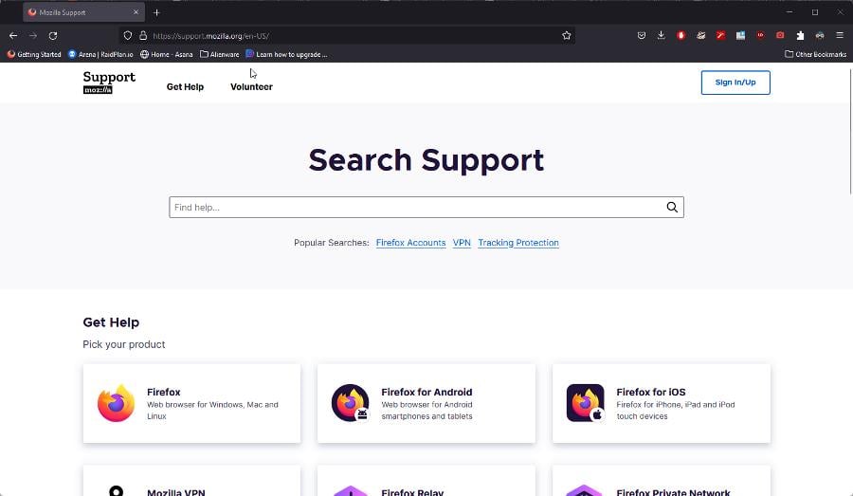
Task: Click the URL address bar
Action: click(348, 35)
